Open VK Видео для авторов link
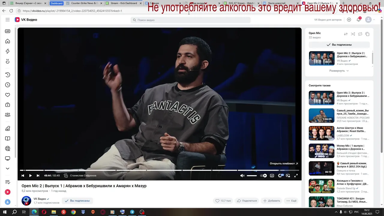 (328, 20)
